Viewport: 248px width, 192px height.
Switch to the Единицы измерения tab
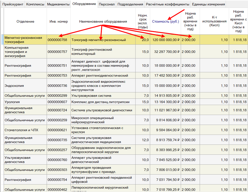tap(208, 4)
